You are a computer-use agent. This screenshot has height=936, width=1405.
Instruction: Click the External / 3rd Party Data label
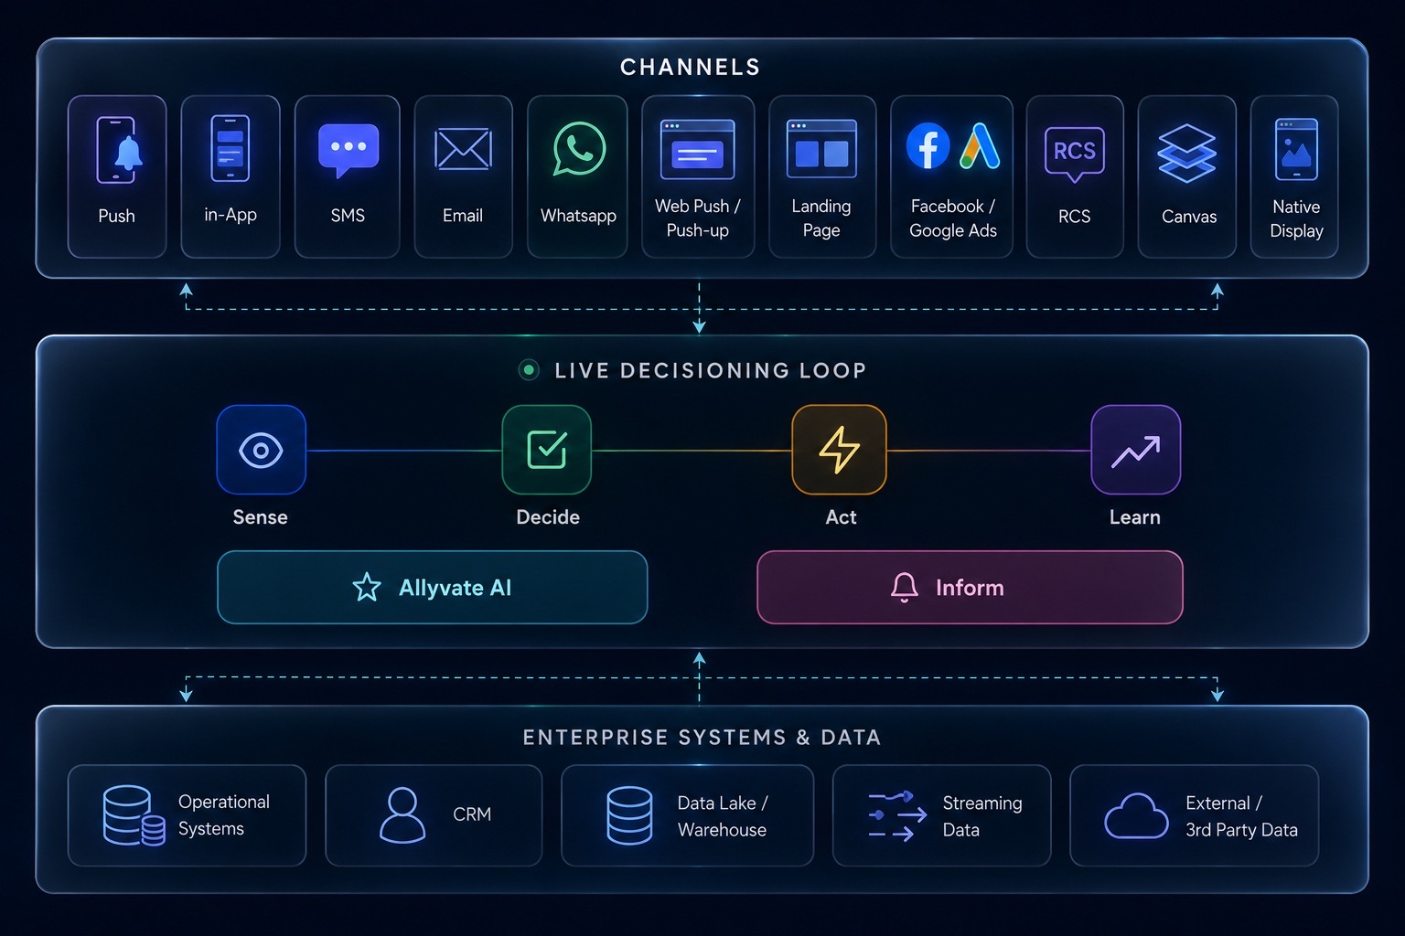(x=1241, y=816)
